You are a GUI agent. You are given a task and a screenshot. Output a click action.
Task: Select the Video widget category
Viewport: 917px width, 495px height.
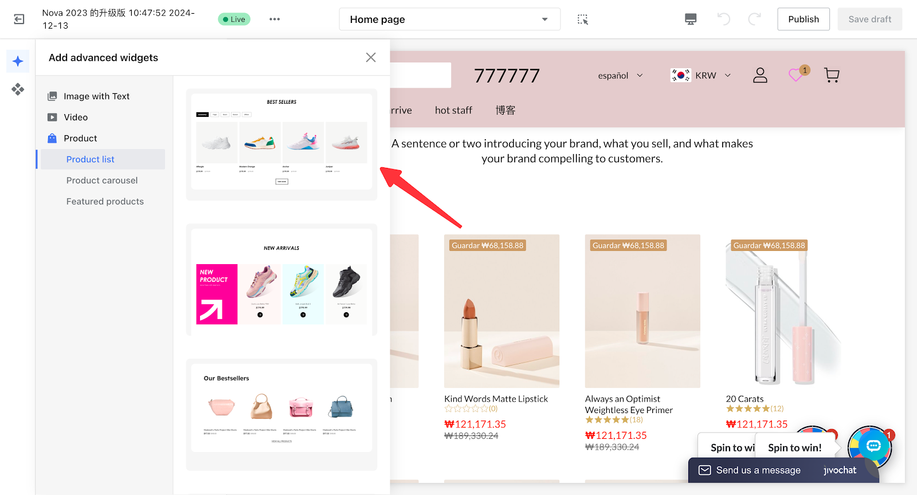(x=76, y=117)
